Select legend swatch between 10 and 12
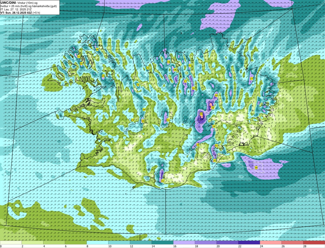This screenshot has width=325, height=248. coord(119,242)
